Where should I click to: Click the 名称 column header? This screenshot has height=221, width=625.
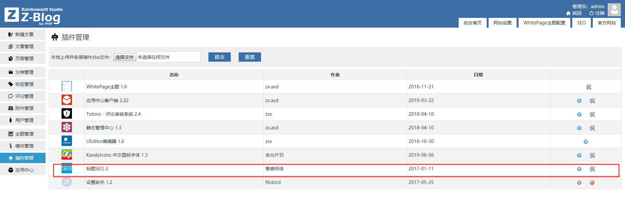click(x=174, y=75)
